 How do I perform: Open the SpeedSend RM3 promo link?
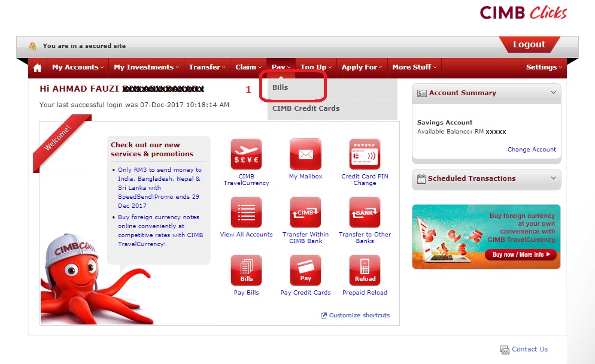coord(159,188)
